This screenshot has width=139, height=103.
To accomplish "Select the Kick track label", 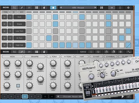I will (x=19, y=17).
